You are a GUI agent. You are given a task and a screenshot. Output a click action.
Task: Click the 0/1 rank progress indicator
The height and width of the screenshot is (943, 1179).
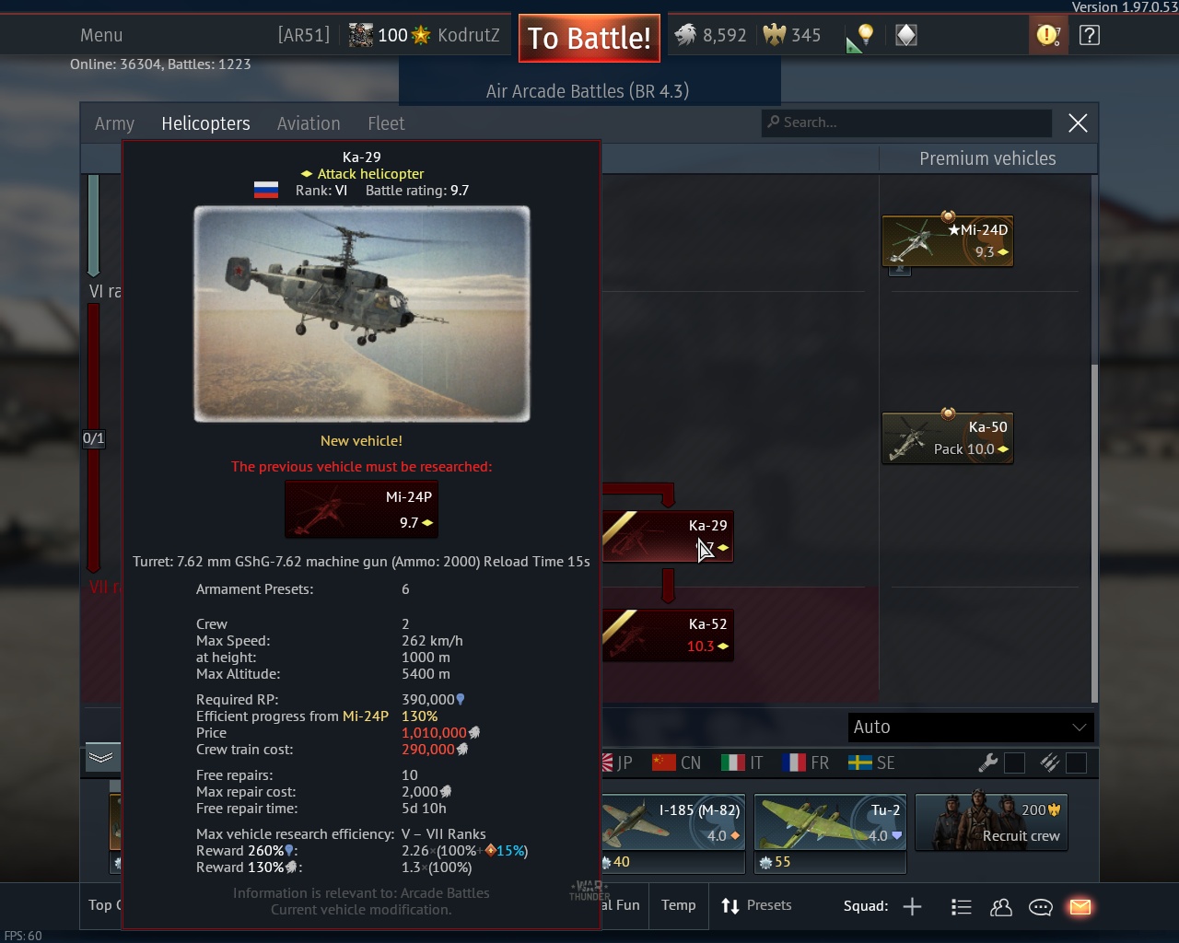pyautogui.click(x=93, y=438)
